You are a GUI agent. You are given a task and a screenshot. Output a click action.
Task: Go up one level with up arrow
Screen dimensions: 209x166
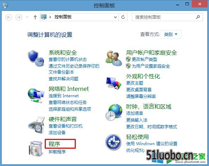[35, 17]
